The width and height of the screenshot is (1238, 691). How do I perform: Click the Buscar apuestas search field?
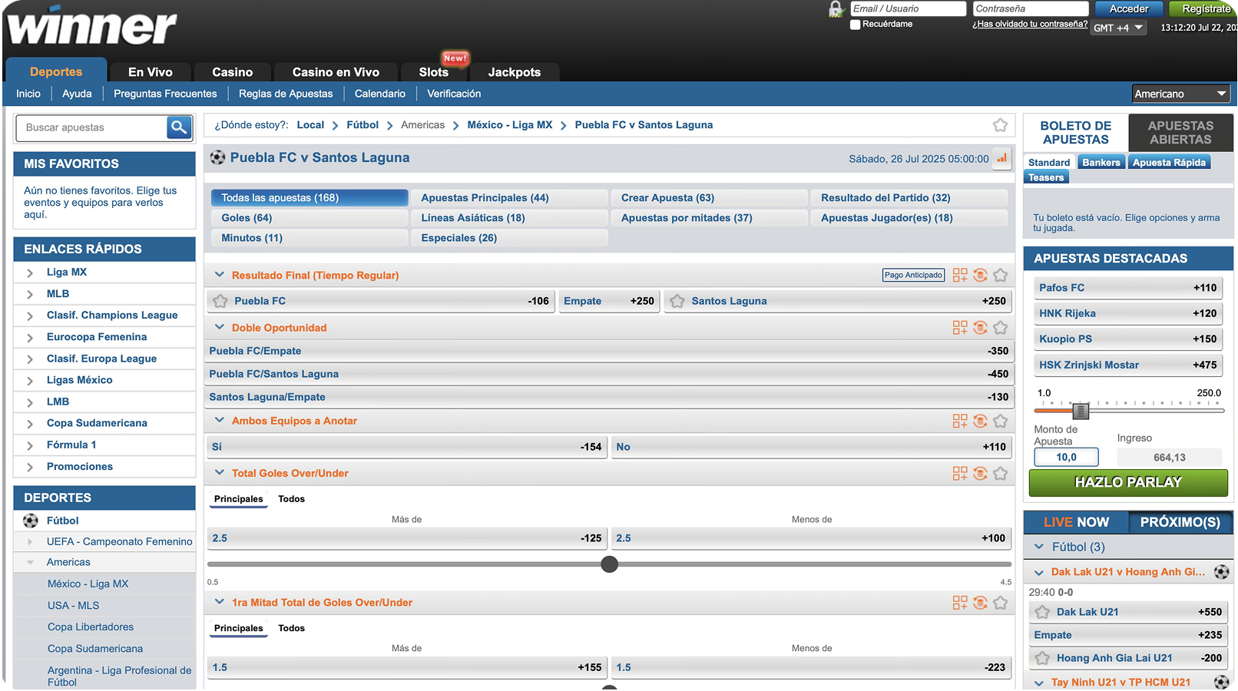coord(91,127)
